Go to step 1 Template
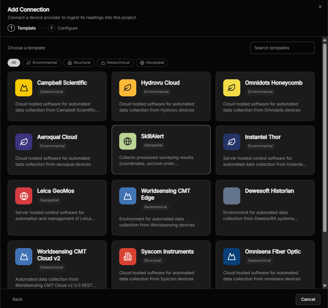The height and width of the screenshot is (308, 328). pos(22,28)
